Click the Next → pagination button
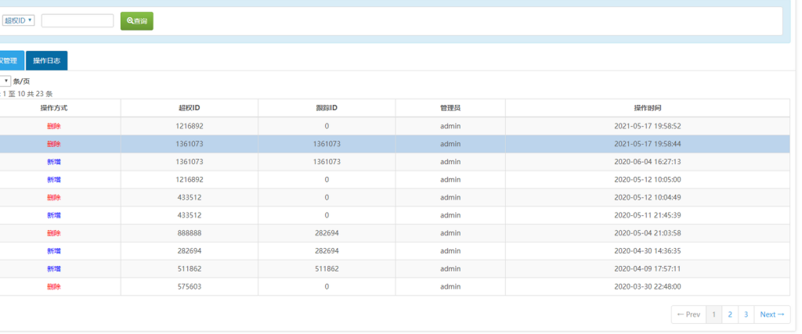This screenshot has width=802, height=334. tap(771, 314)
